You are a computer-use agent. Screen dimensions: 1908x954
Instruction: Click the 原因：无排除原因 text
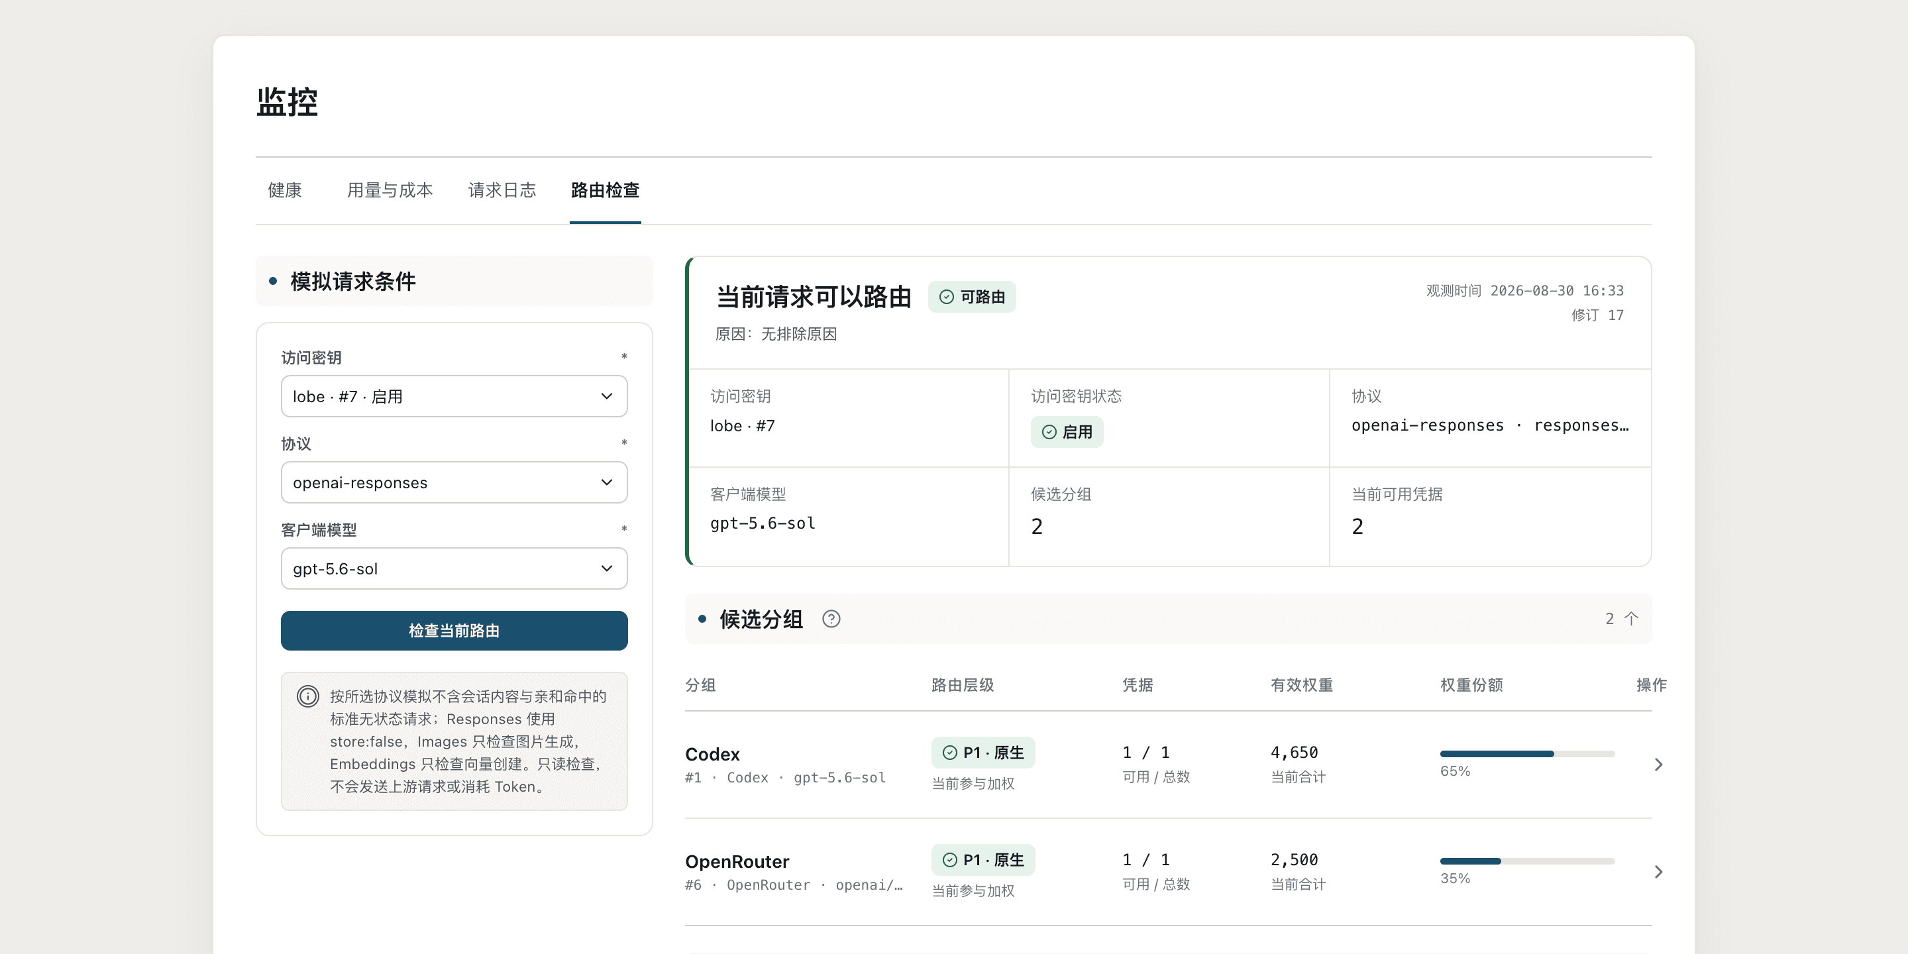(776, 334)
